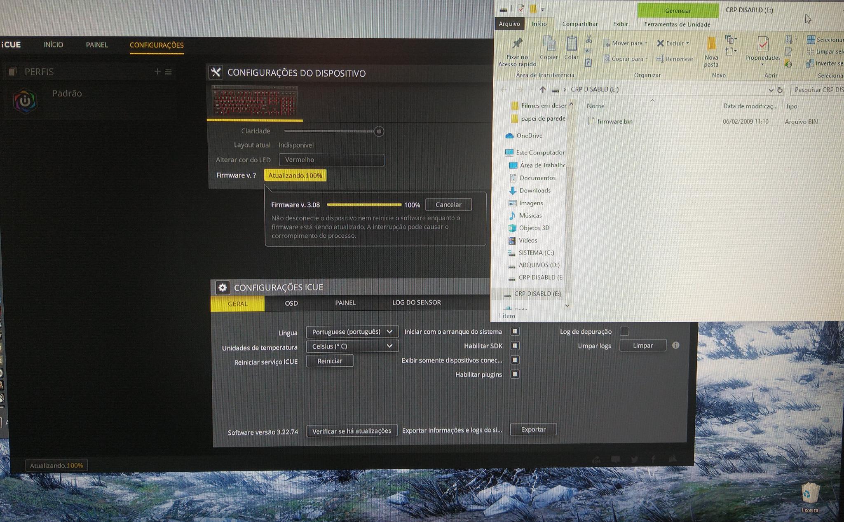The width and height of the screenshot is (844, 522).
Task: Click Limpar seleção icon in ribbon
Action: [x=811, y=51]
